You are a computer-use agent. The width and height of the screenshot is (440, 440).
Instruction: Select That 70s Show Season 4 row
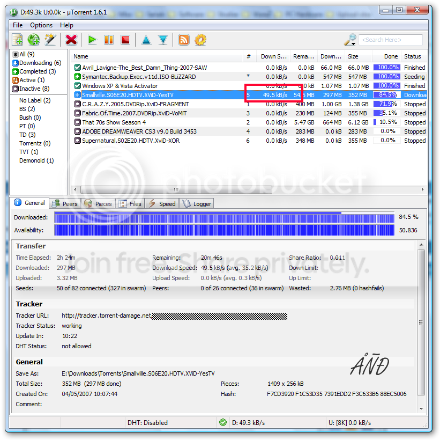[249, 122]
